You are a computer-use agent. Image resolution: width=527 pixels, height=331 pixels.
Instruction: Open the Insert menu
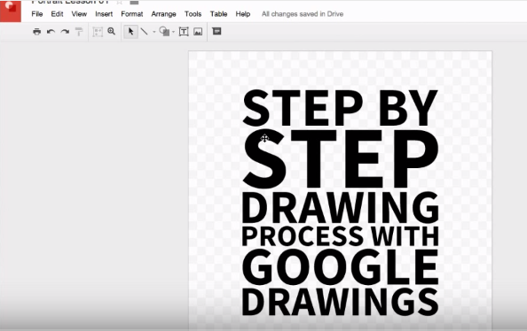point(104,14)
